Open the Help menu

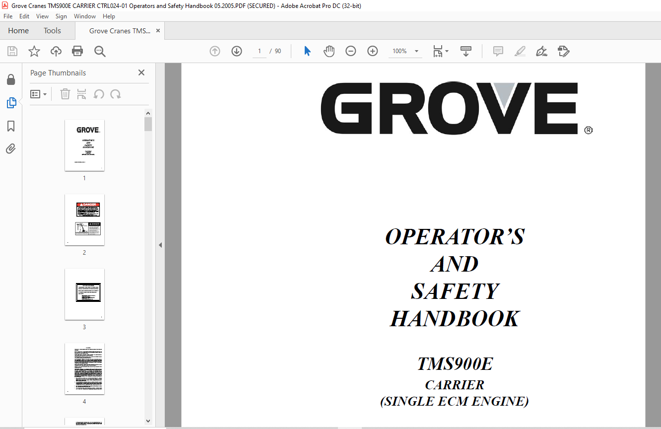point(109,16)
